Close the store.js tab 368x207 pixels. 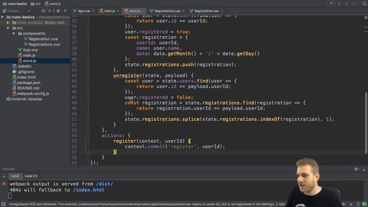point(143,11)
